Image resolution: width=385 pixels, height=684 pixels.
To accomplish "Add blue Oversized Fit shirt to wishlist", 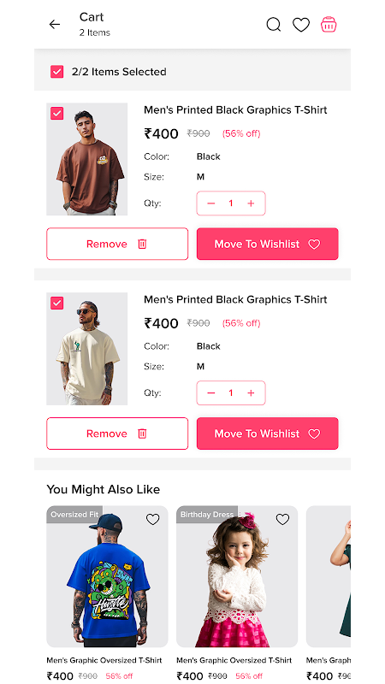I will click(152, 519).
